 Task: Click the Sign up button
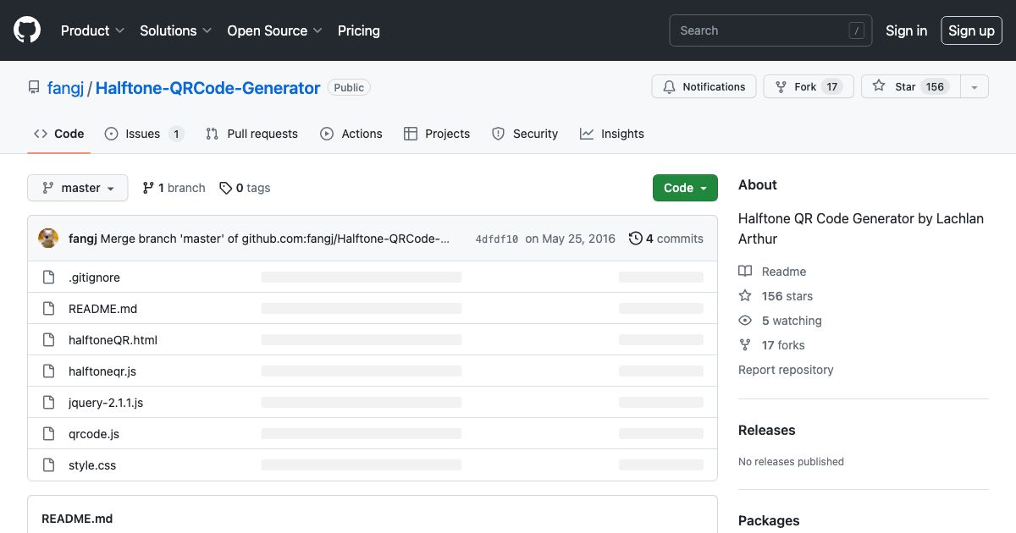point(971,30)
